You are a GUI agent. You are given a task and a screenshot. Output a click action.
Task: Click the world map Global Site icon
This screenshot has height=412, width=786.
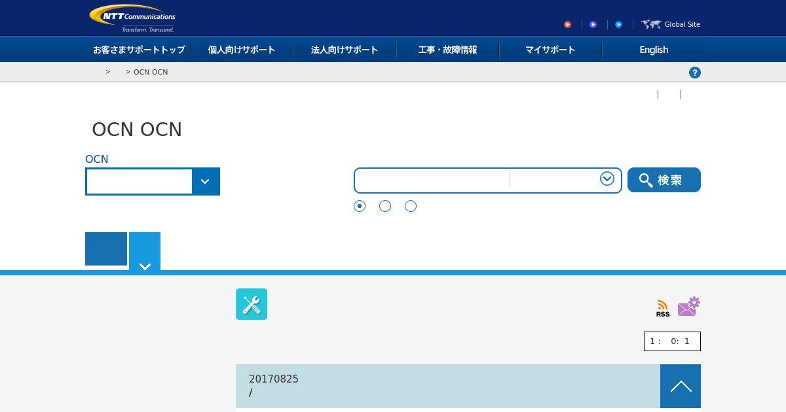(x=650, y=24)
